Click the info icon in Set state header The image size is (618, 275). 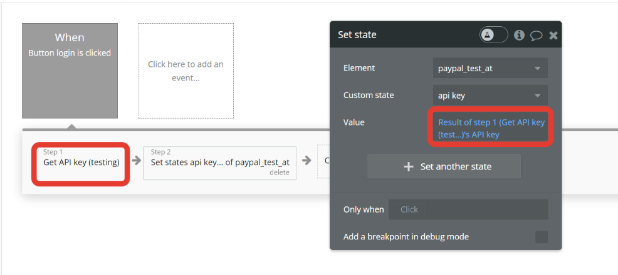point(519,35)
